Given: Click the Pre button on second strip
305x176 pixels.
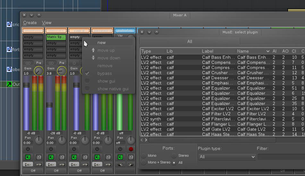Looking at the screenshot, I should pos(62,63).
